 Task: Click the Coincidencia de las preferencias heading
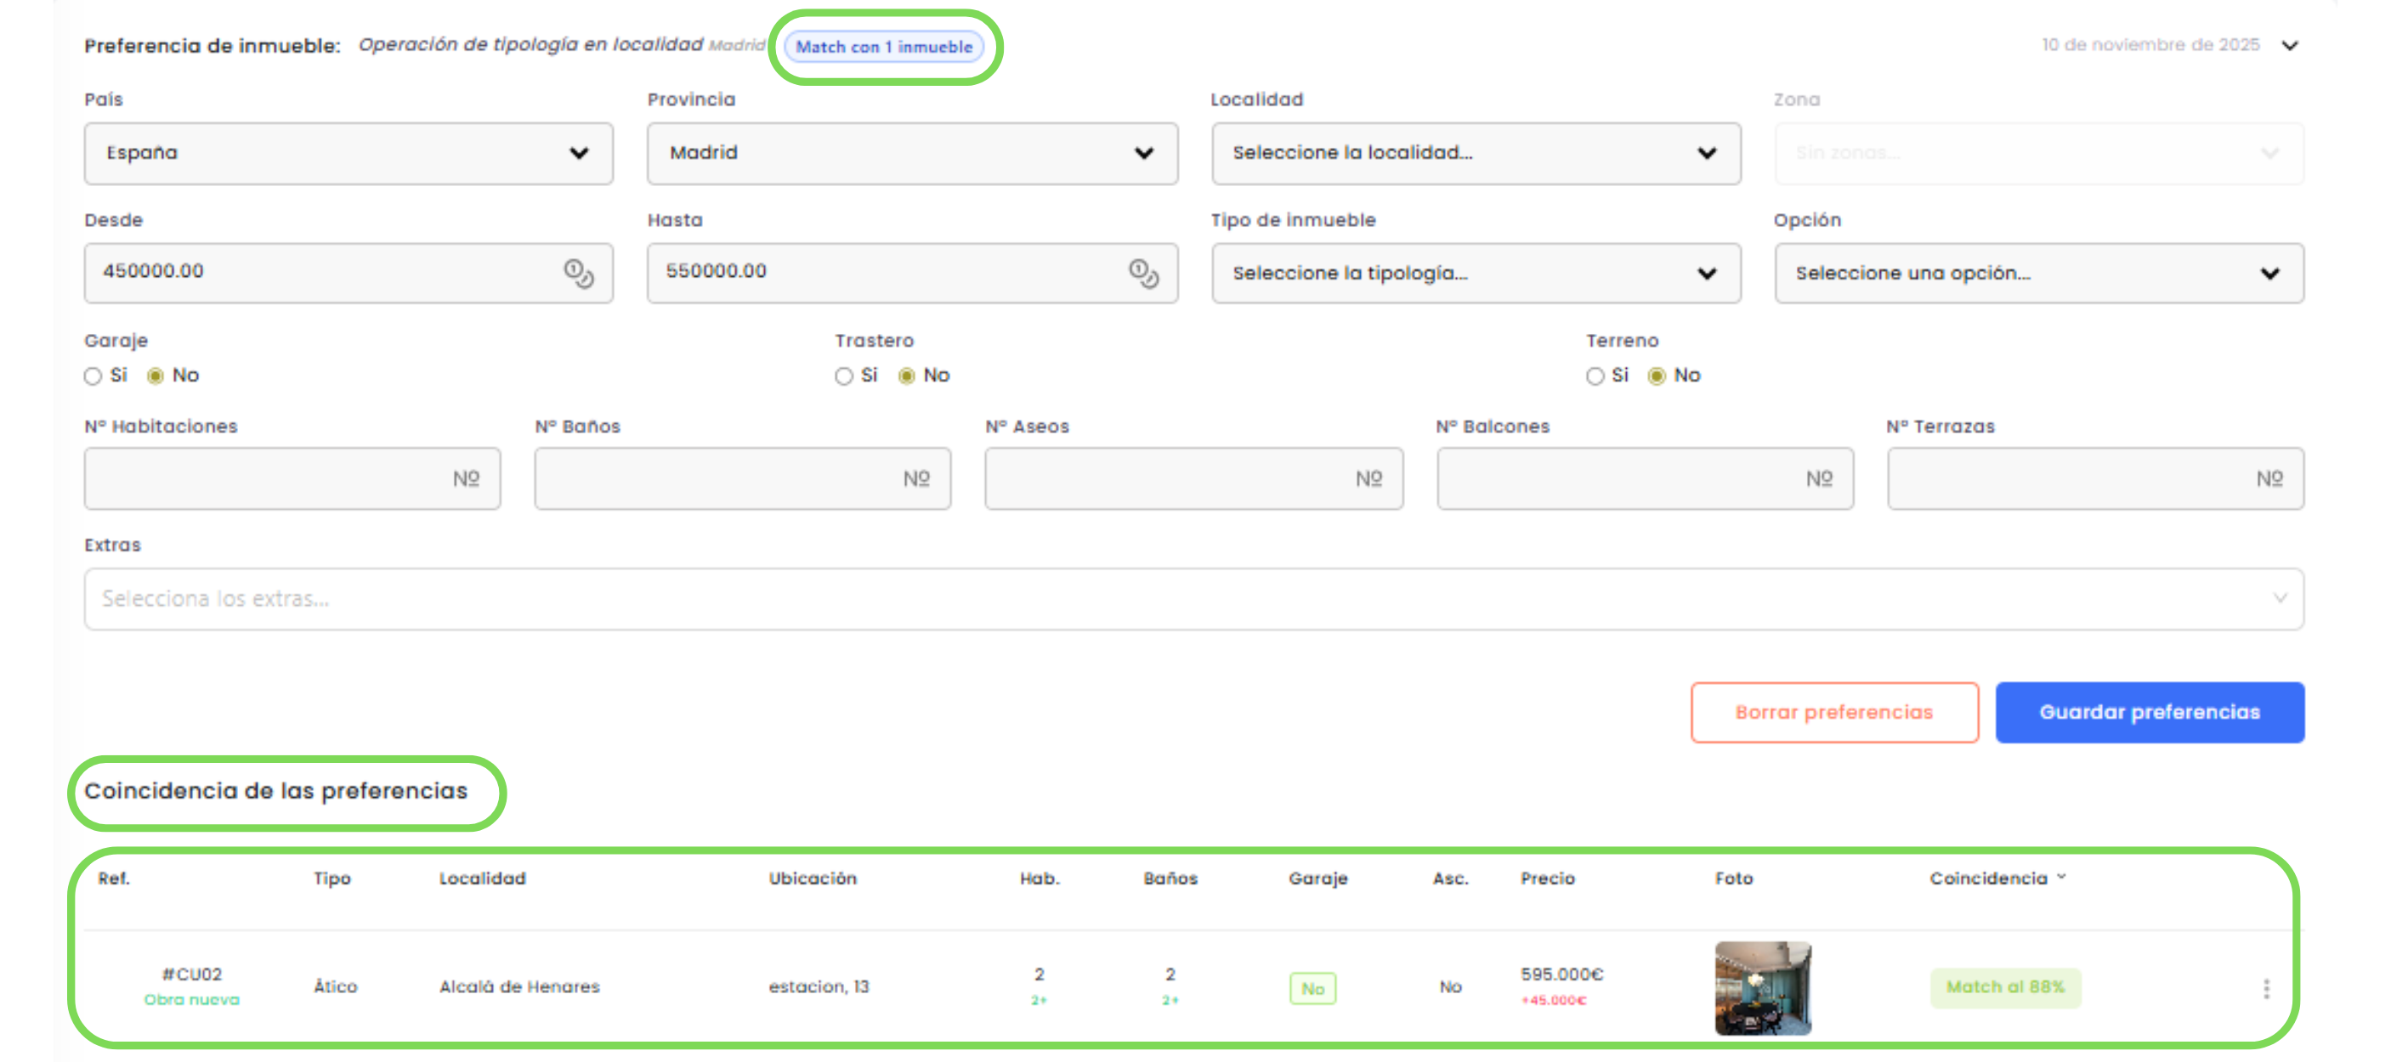click(x=275, y=791)
